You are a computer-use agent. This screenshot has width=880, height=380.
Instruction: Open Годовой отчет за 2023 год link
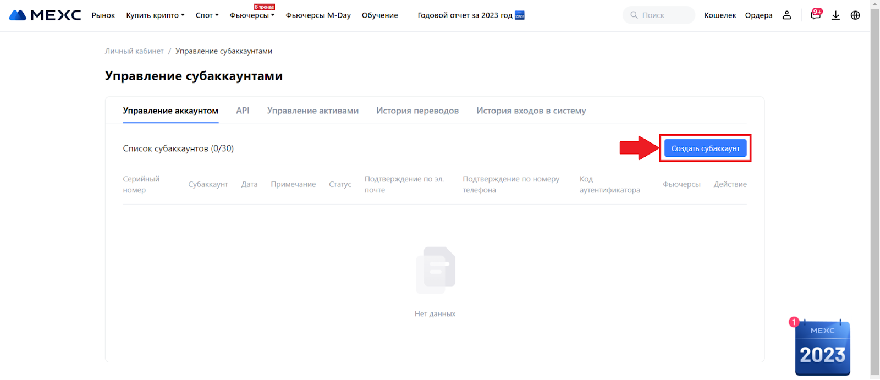(x=465, y=15)
